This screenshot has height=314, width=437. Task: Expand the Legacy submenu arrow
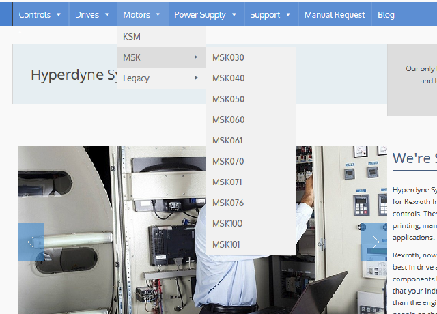197,78
